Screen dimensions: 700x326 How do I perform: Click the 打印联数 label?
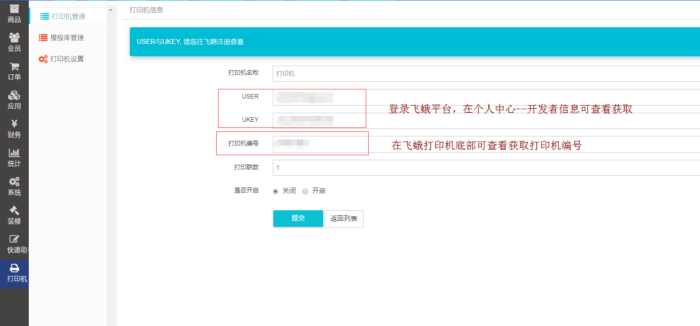246,167
